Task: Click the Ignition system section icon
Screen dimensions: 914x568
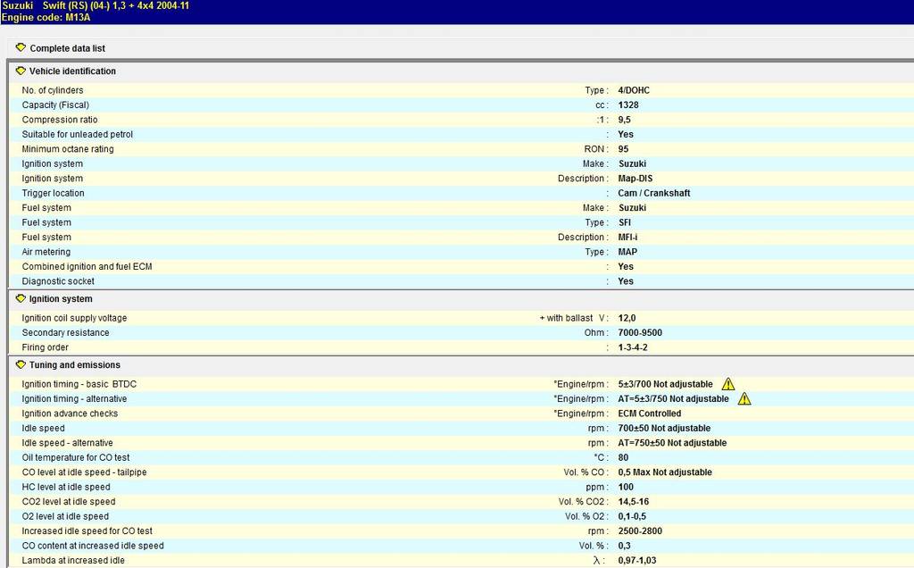Action: (x=21, y=298)
